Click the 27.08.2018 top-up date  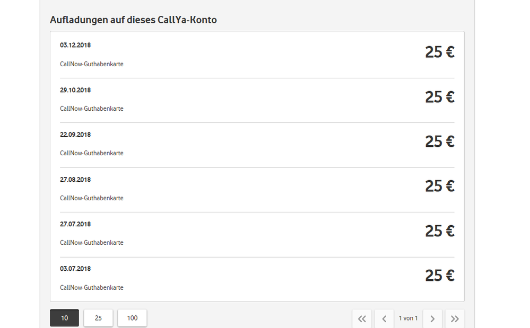coord(75,180)
